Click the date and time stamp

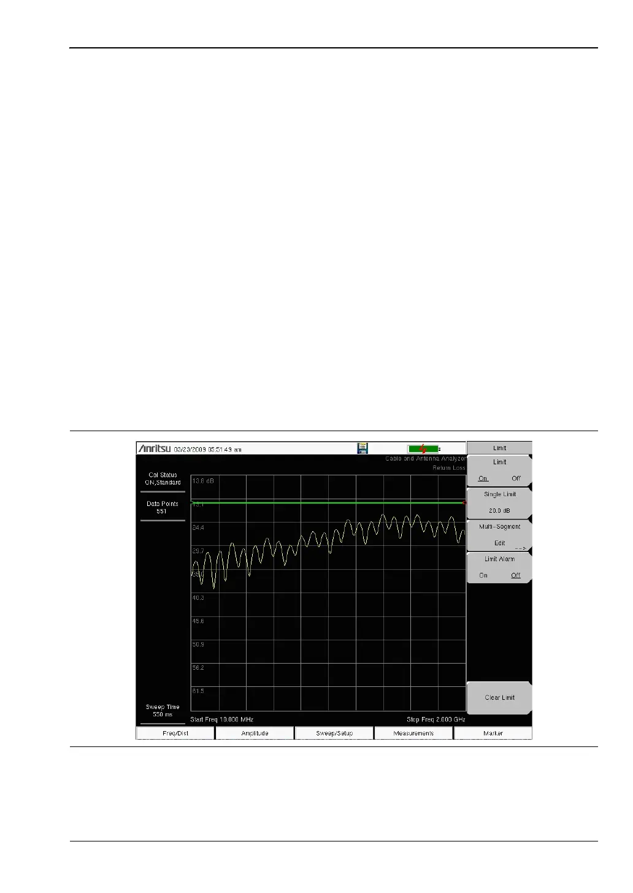(x=208, y=450)
